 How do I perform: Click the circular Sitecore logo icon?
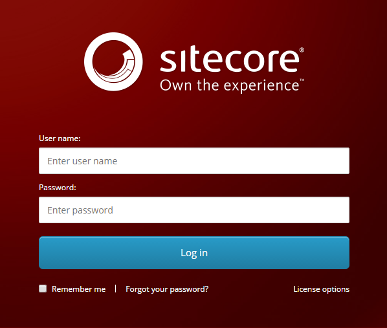pos(113,61)
